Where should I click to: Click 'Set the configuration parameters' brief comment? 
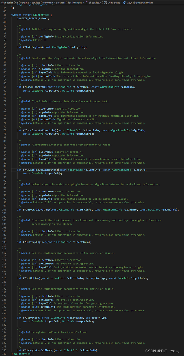[x=73, y=253]
